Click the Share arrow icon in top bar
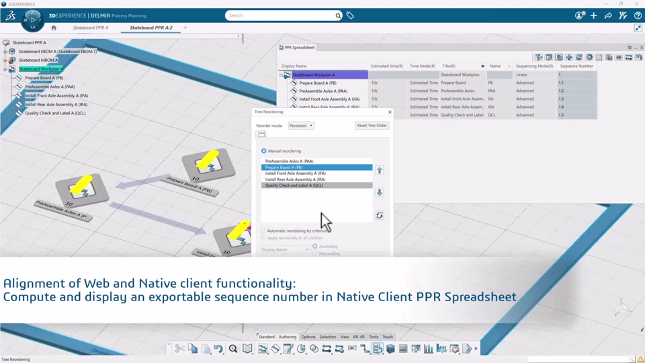This screenshot has height=363, width=645. click(x=608, y=15)
